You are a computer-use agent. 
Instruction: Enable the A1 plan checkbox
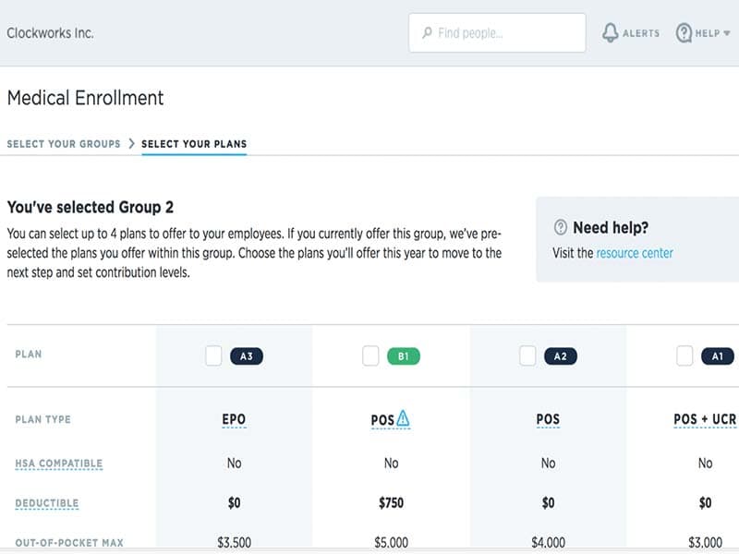pos(684,356)
